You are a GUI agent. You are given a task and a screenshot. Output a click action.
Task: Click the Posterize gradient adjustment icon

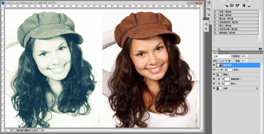(232, 5)
